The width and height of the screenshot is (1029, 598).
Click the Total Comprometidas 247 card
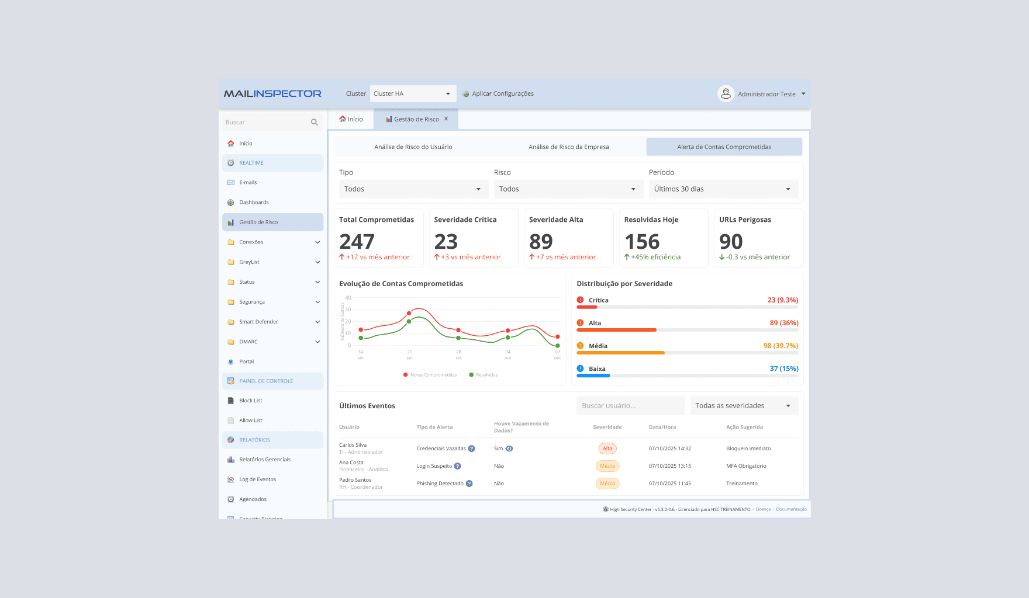click(x=379, y=238)
